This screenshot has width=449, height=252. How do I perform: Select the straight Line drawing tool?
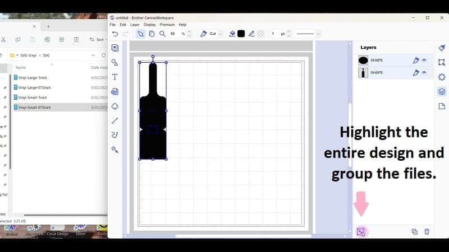(x=115, y=120)
